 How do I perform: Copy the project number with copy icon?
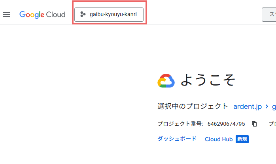(254, 124)
